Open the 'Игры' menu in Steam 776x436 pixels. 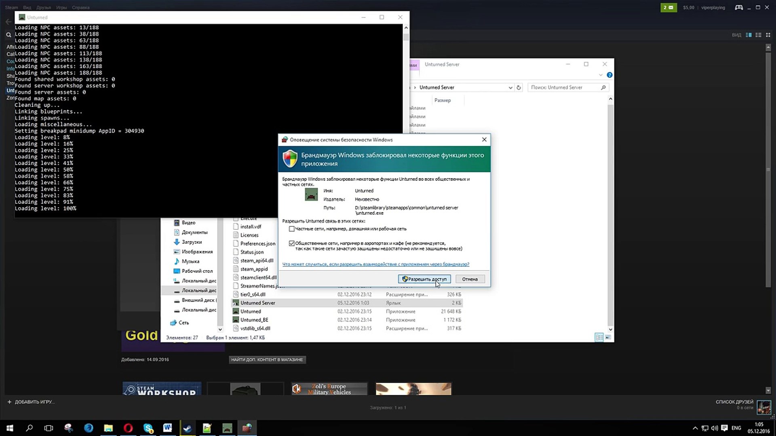[61, 8]
